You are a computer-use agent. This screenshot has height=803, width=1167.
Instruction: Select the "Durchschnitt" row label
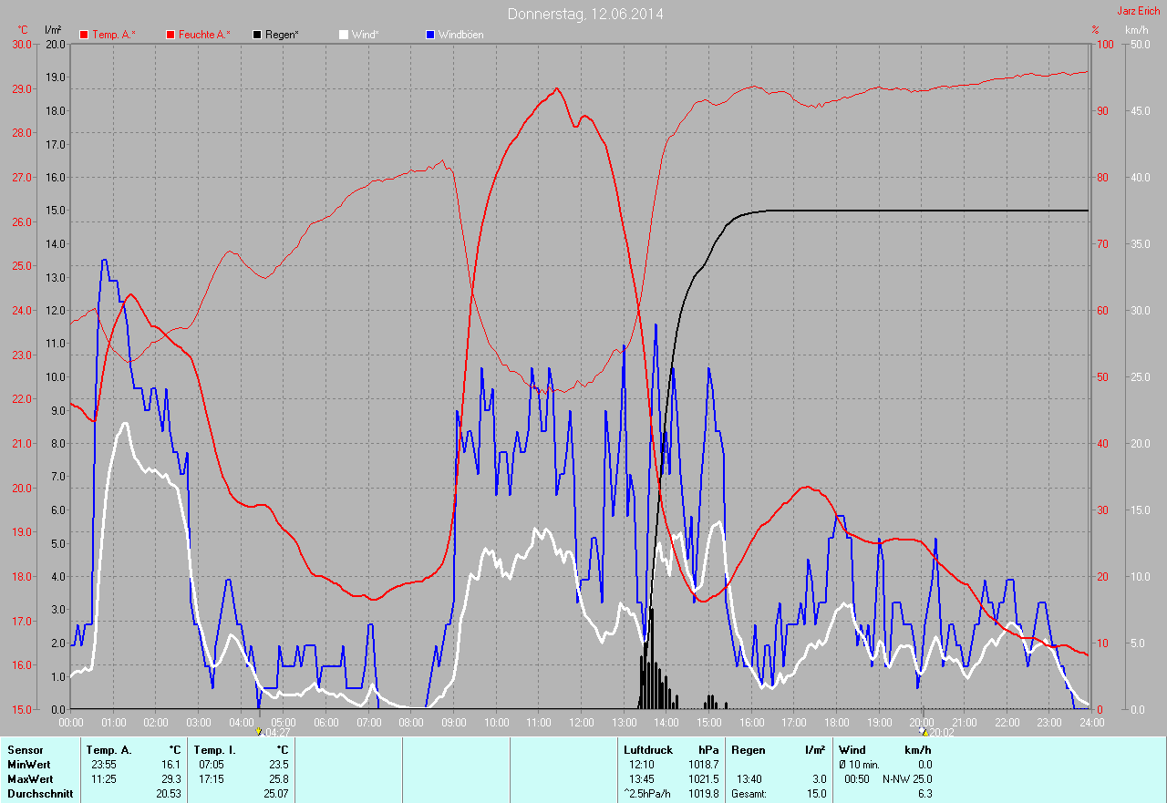[40, 794]
